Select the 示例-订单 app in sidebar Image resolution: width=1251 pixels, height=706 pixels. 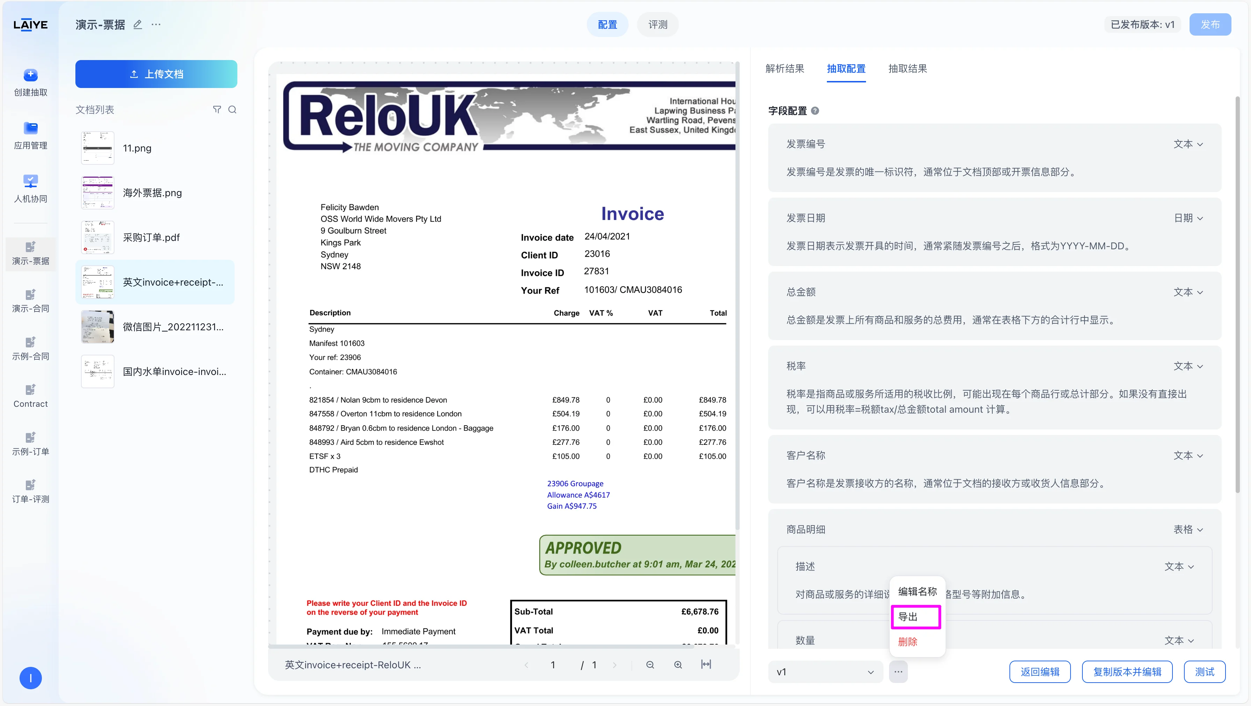[x=30, y=444]
